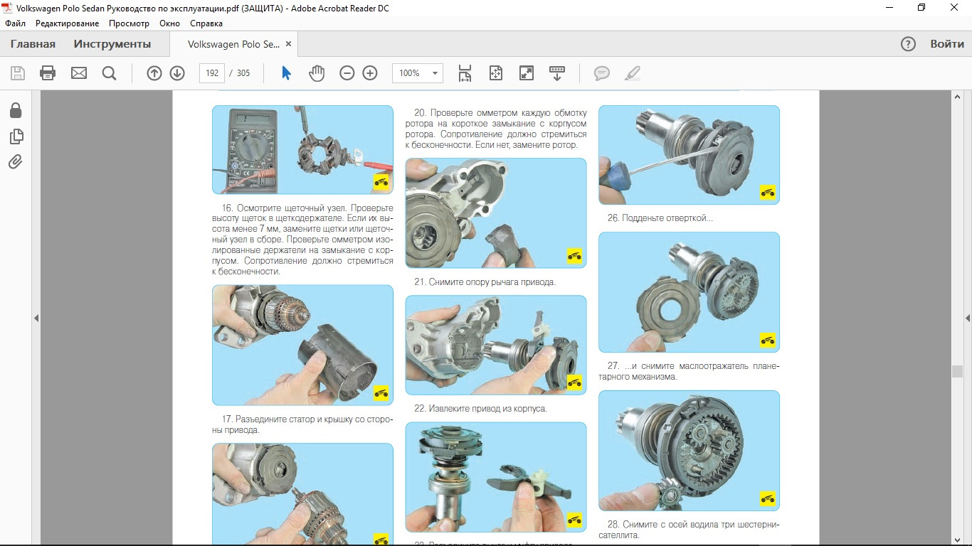Click the Adobe PDF title bar icon
Image resolution: width=972 pixels, height=546 pixels.
tap(6, 7)
